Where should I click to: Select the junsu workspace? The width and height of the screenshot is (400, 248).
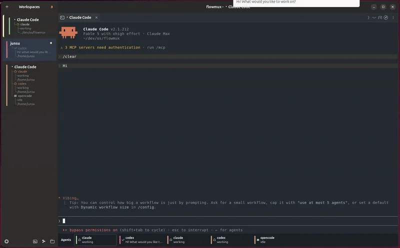pyautogui.click(x=30, y=49)
